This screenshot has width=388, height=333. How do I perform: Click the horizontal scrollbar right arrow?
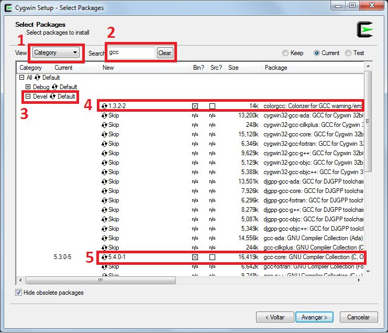[359, 280]
